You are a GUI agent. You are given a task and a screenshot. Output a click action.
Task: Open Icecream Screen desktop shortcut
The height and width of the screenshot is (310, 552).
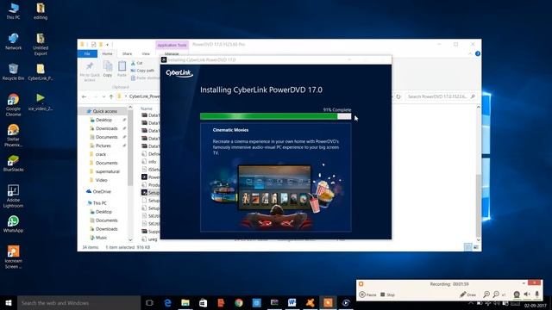14,257
